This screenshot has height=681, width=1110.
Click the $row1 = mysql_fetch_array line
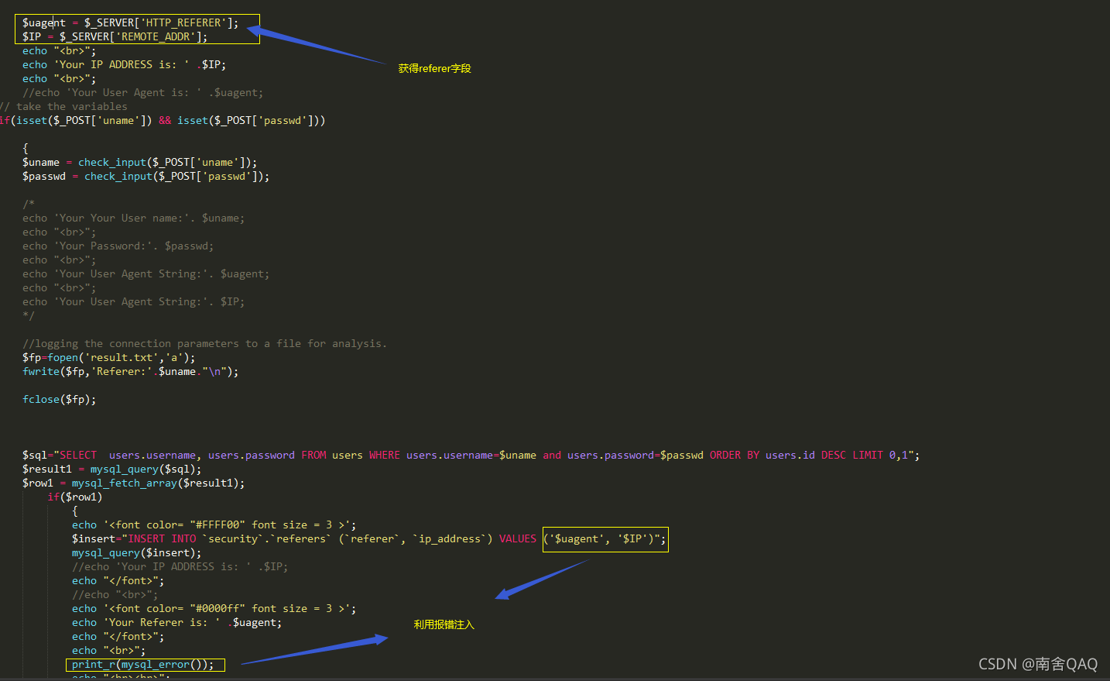coord(133,483)
